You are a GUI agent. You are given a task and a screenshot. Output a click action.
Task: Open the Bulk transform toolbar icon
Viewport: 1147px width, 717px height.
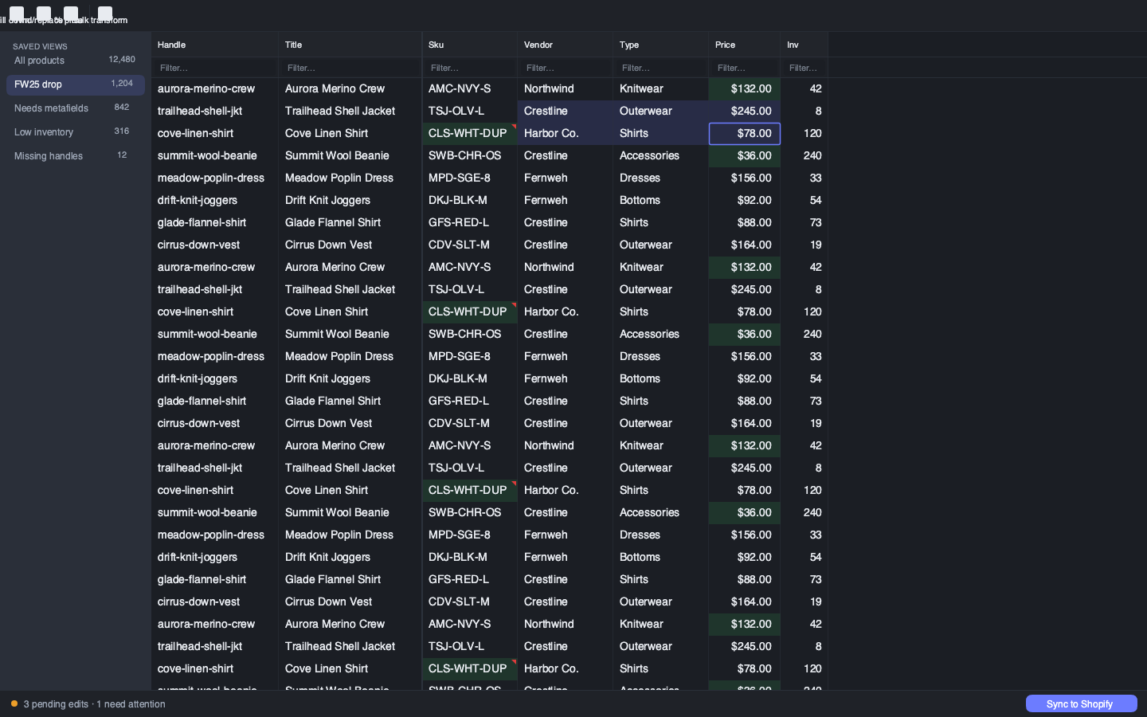[105, 14]
